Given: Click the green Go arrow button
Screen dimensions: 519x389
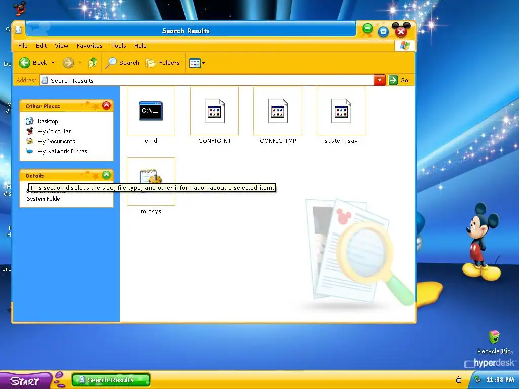Looking at the screenshot, I should [x=393, y=80].
